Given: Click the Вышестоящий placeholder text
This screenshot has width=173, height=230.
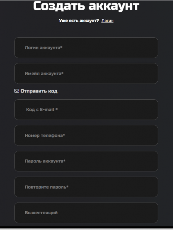Looking at the screenshot, I should (41, 213).
